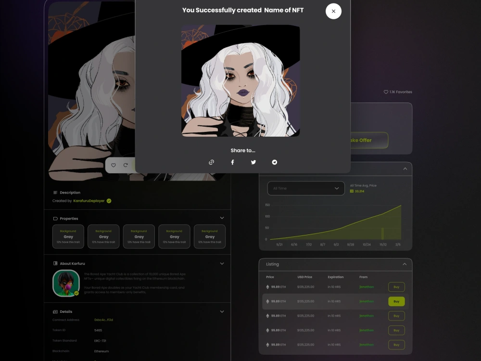The height and width of the screenshot is (361, 481).
Task: Collapse the price history chart panel
Action: (405, 169)
